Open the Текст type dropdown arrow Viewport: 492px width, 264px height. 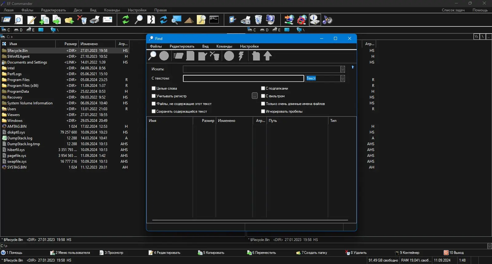tap(343, 79)
